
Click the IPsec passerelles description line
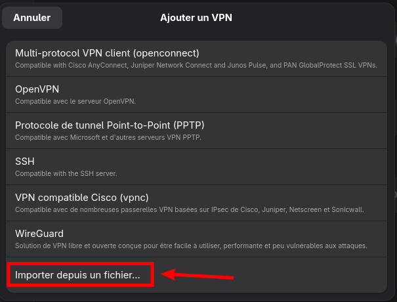pyautogui.click(x=190, y=210)
